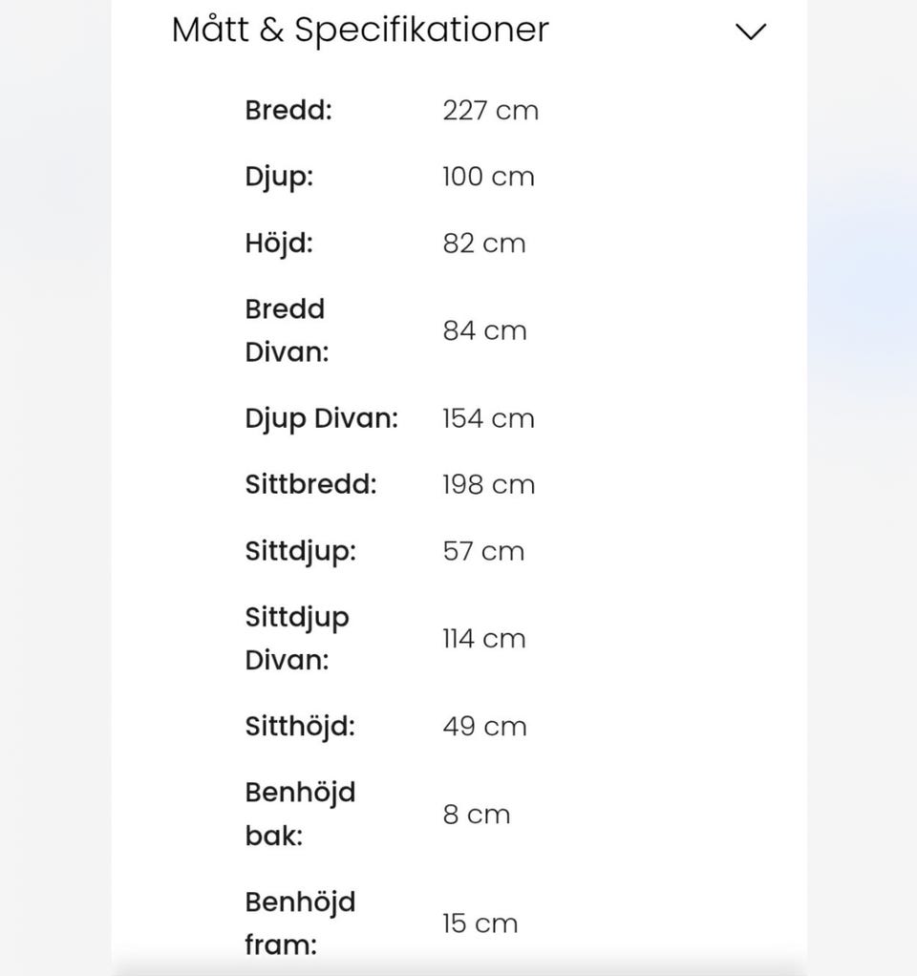Click the Sittdjup Divan label
This screenshot has height=976, width=917.
click(x=297, y=638)
